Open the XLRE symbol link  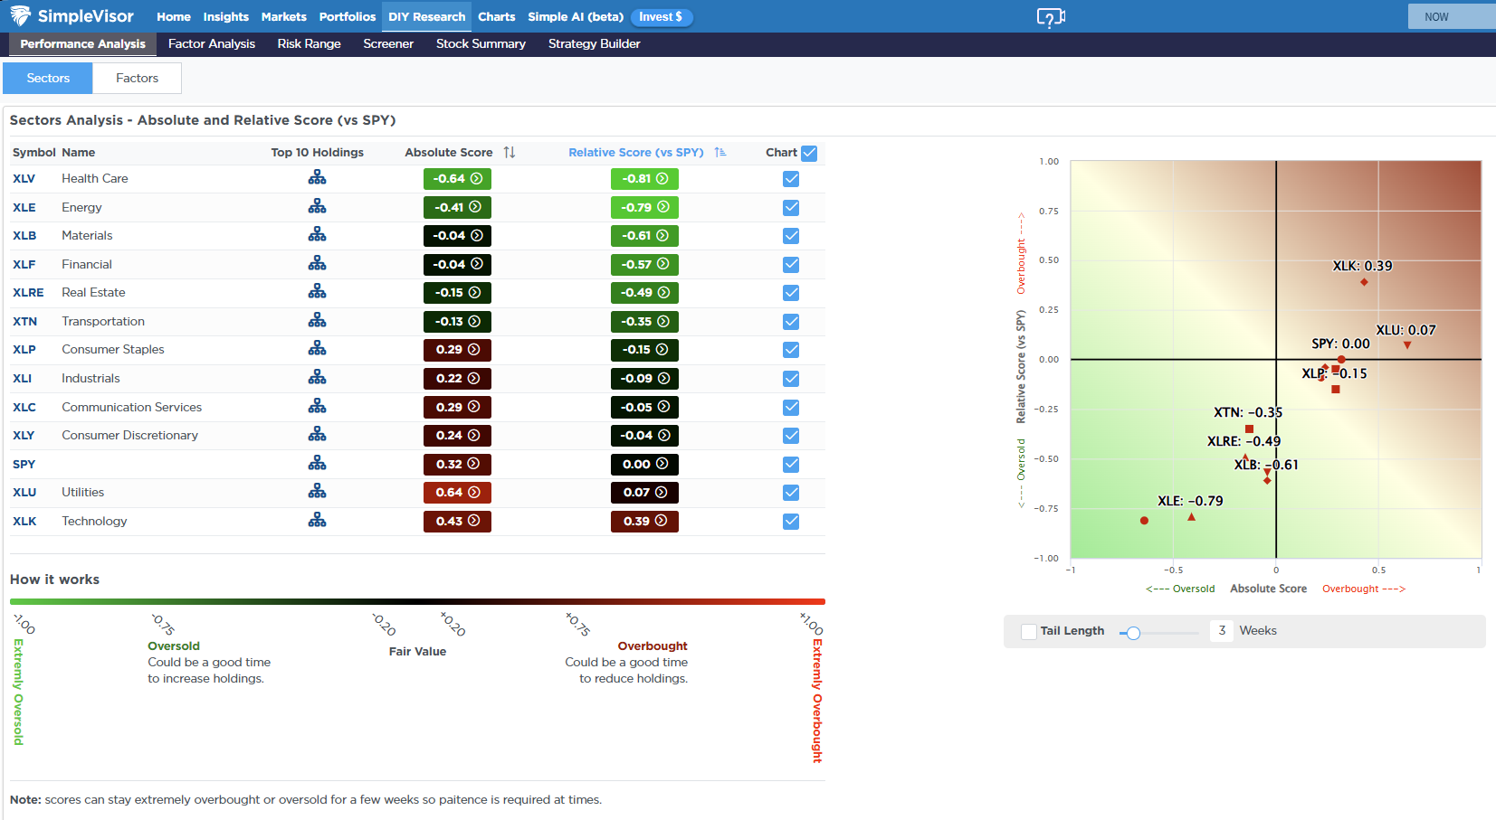coord(28,293)
